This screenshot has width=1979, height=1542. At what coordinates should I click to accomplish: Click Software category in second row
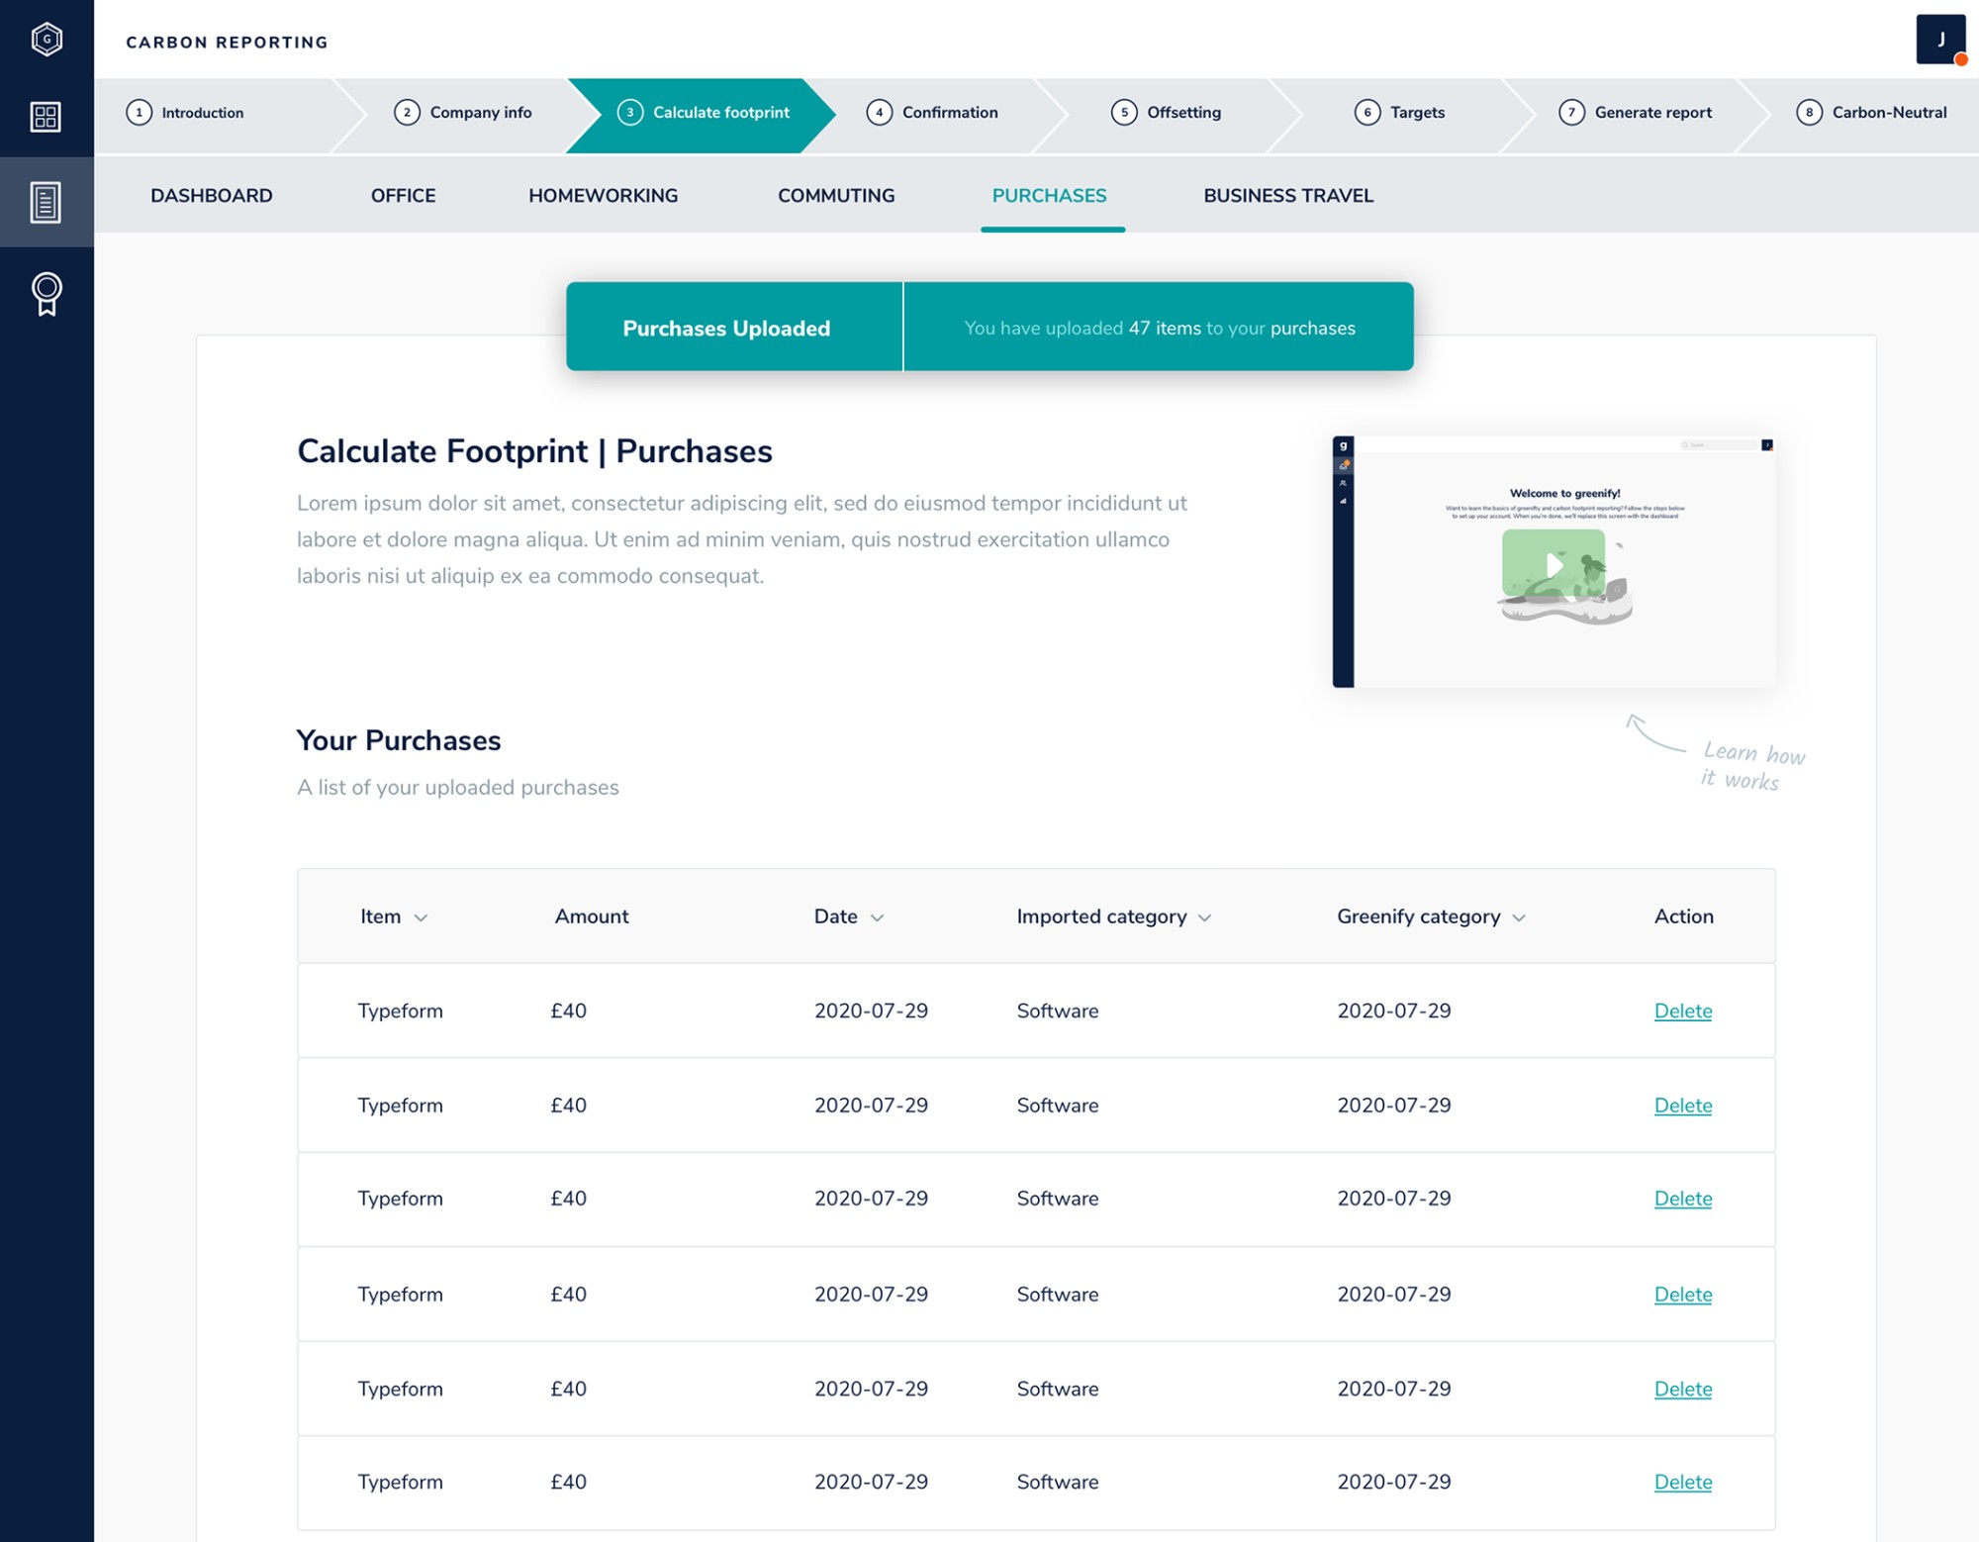pos(1058,1106)
